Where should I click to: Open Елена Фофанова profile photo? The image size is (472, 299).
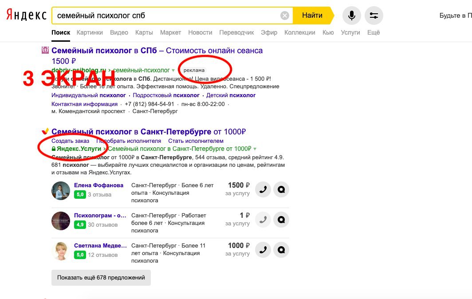tap(60, 191)
